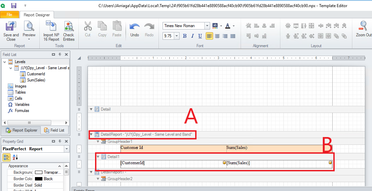Viewport: 372px width, 191px height.
Task: Click Align Tops icon
Action: click(x=248, y=36)
